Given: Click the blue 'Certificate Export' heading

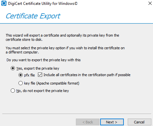Looking at the screenshot, I should click(33, 16).
